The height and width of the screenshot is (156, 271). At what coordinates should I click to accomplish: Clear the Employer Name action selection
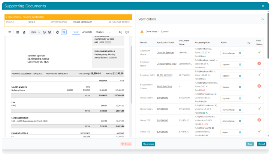pyautogui.click(x=240, y=65)
